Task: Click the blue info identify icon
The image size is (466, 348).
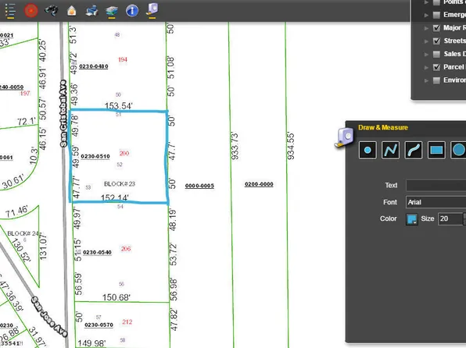Action: [132, 11]
